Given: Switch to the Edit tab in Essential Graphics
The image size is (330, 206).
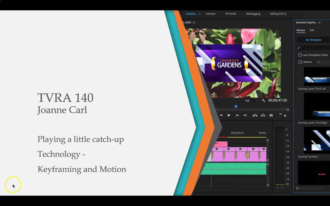Looking at the screenshot, I should 312,30.
